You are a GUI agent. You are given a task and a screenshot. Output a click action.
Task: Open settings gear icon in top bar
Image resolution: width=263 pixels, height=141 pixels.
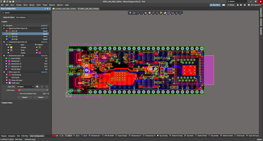(x=241, y=5)
